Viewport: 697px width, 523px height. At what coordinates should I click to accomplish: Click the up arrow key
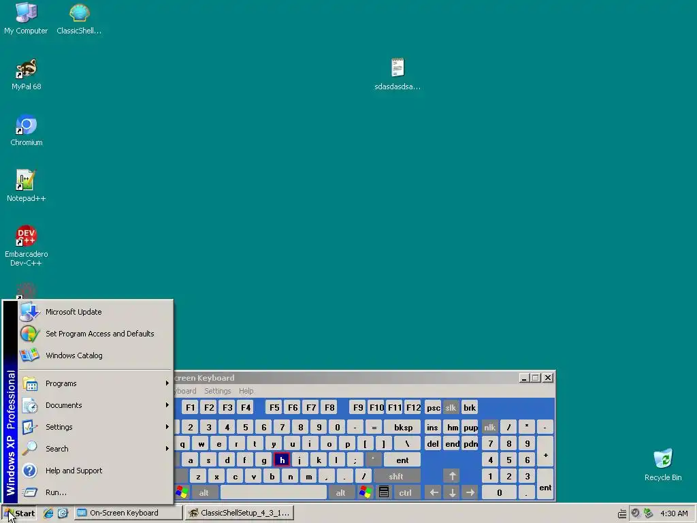(x=452, y=476)
